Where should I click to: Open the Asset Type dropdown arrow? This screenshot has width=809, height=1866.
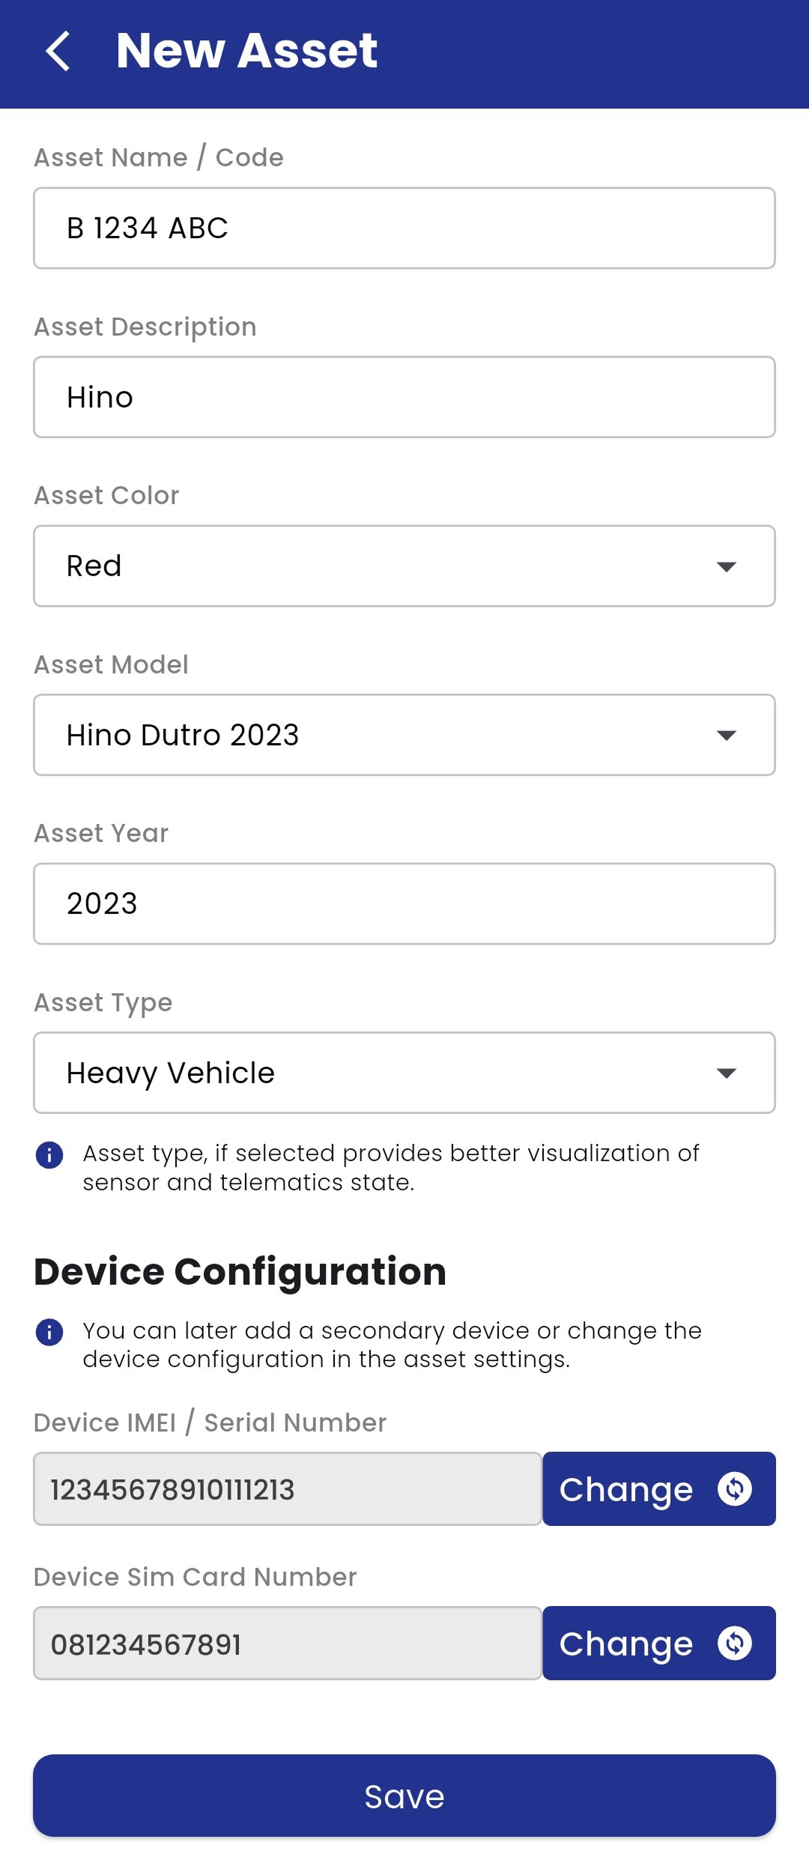[x=726, y=1073]
